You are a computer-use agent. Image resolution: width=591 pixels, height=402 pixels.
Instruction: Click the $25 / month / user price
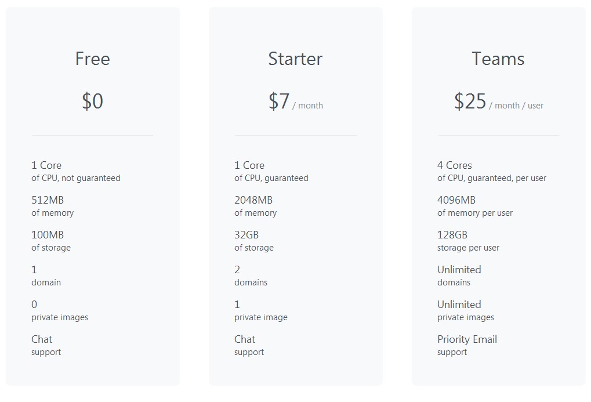(498, 102)
